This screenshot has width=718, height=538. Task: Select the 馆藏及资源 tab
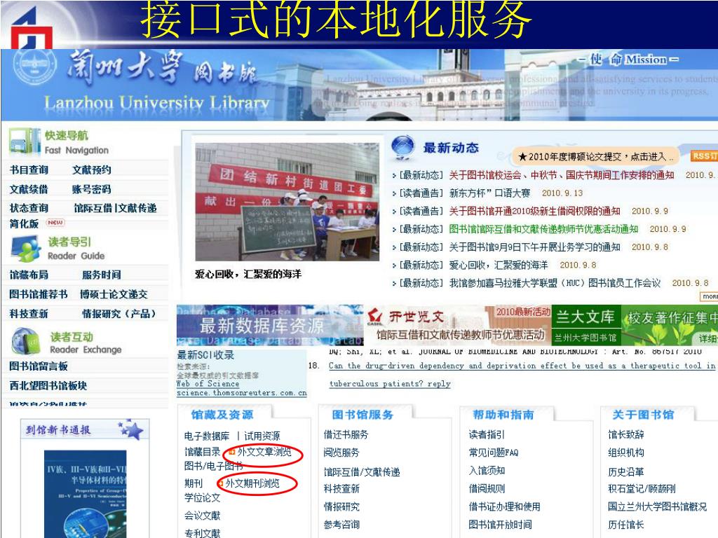tap(222, 415)
